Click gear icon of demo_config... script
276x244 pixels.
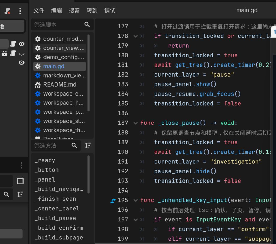click(38, 57)
